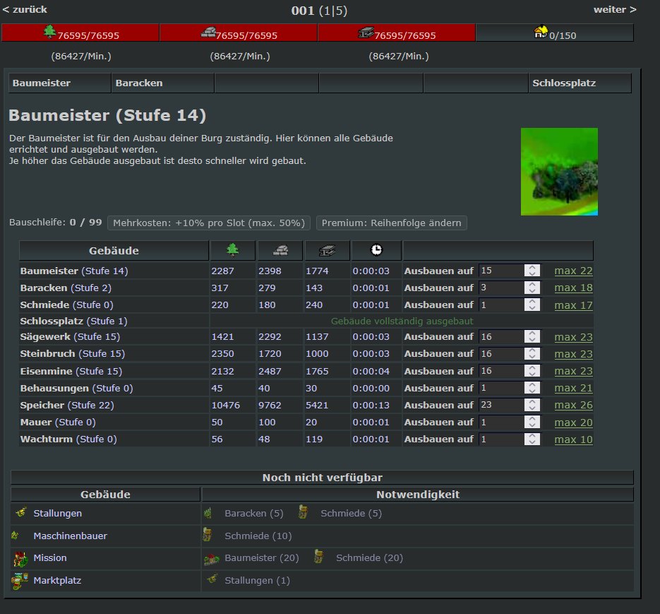Screen dimensions: 660x614
Task: Click the clock icon column header
Action: pos(376,250)
